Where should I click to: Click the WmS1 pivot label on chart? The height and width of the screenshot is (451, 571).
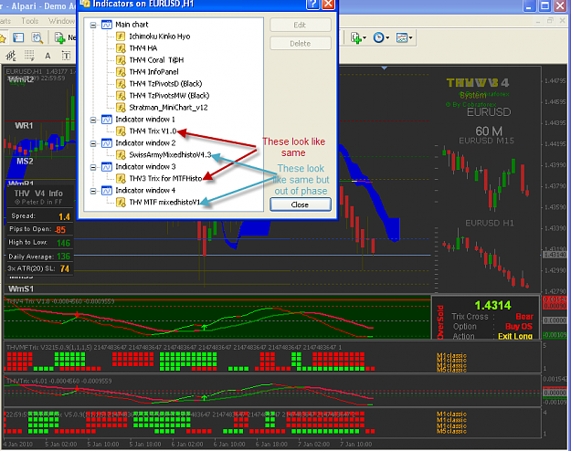(21, 288)
